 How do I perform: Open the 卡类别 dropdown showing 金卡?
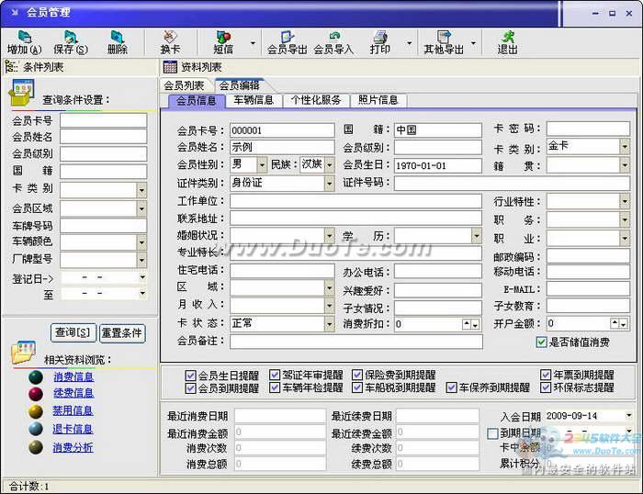[x=625, y=146]
